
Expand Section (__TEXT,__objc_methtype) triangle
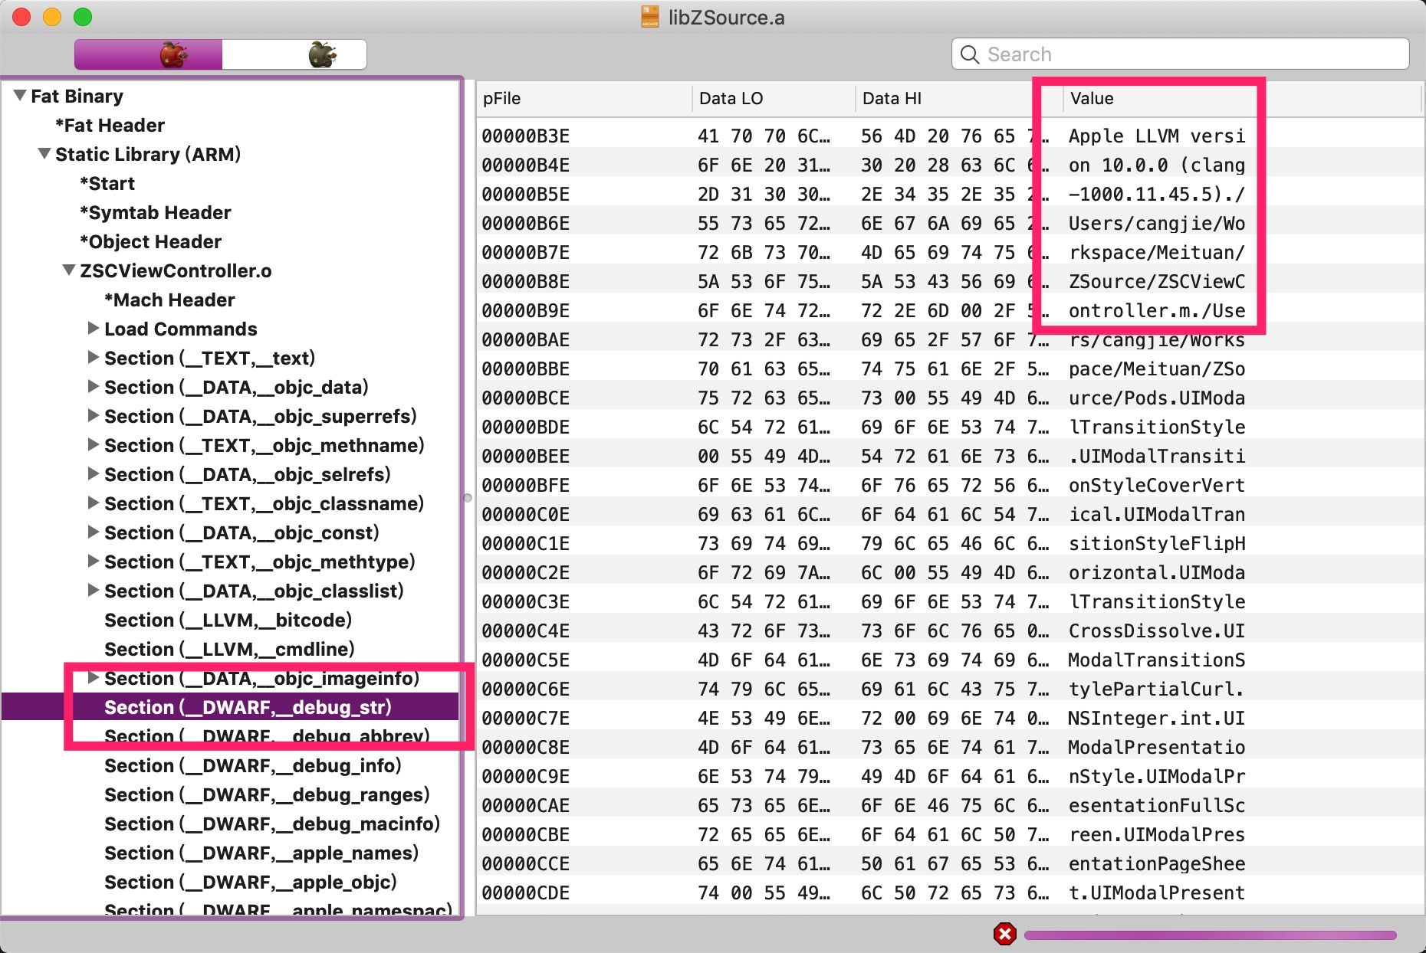[x=93, y=562]
